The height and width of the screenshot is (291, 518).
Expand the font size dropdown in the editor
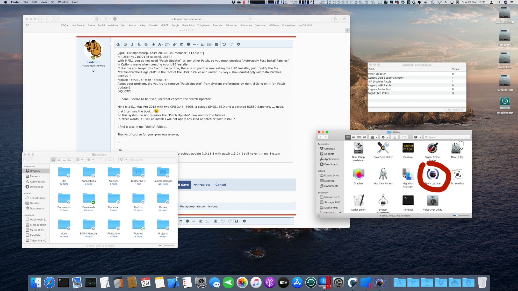point(167,44)
